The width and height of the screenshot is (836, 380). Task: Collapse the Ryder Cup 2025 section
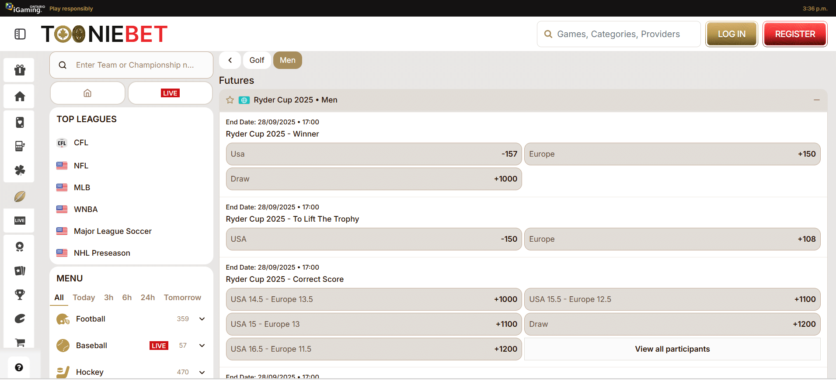pyautogui.click(x=816, y=100)
